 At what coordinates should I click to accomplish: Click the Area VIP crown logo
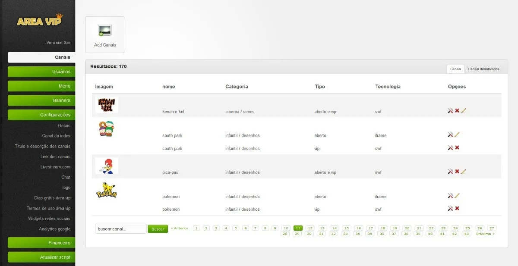click(40, 20)
